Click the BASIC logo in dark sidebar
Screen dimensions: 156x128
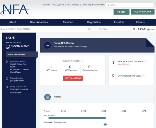tap(10, 38)
